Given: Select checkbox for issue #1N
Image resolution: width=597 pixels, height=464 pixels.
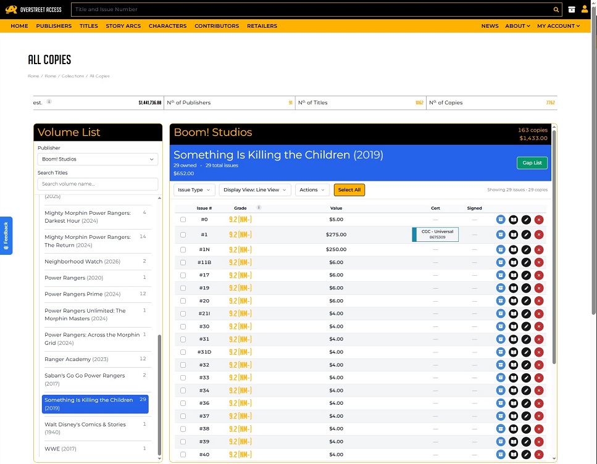Looking at the screenshot, I should (183, 250).
